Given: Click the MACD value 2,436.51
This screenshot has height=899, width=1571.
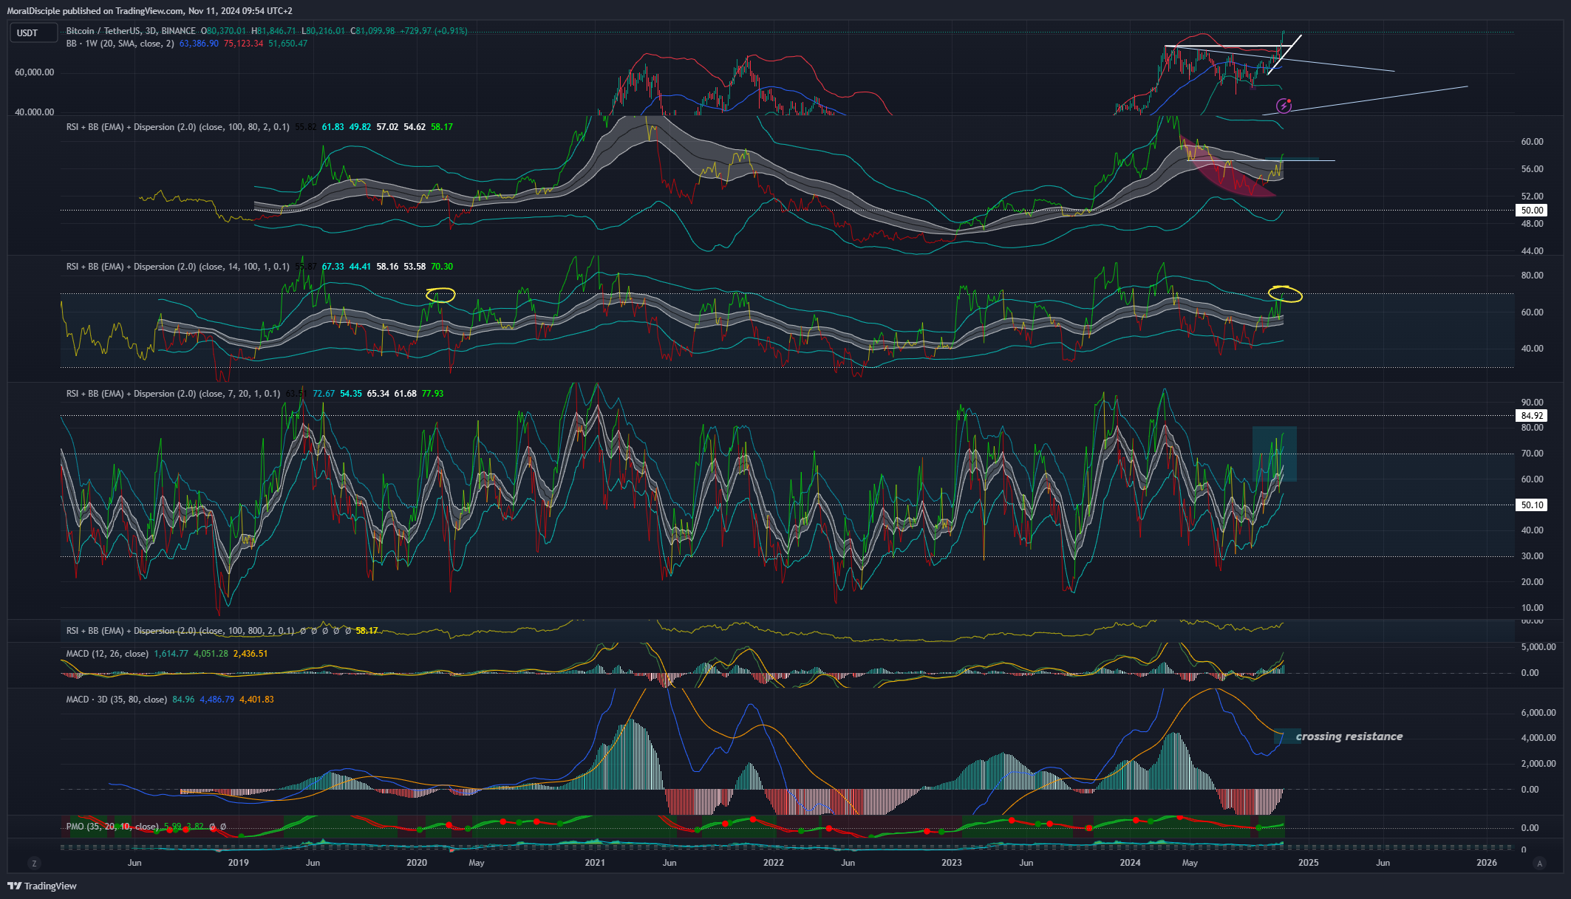Looking at the screenshot, I should 251,654.
